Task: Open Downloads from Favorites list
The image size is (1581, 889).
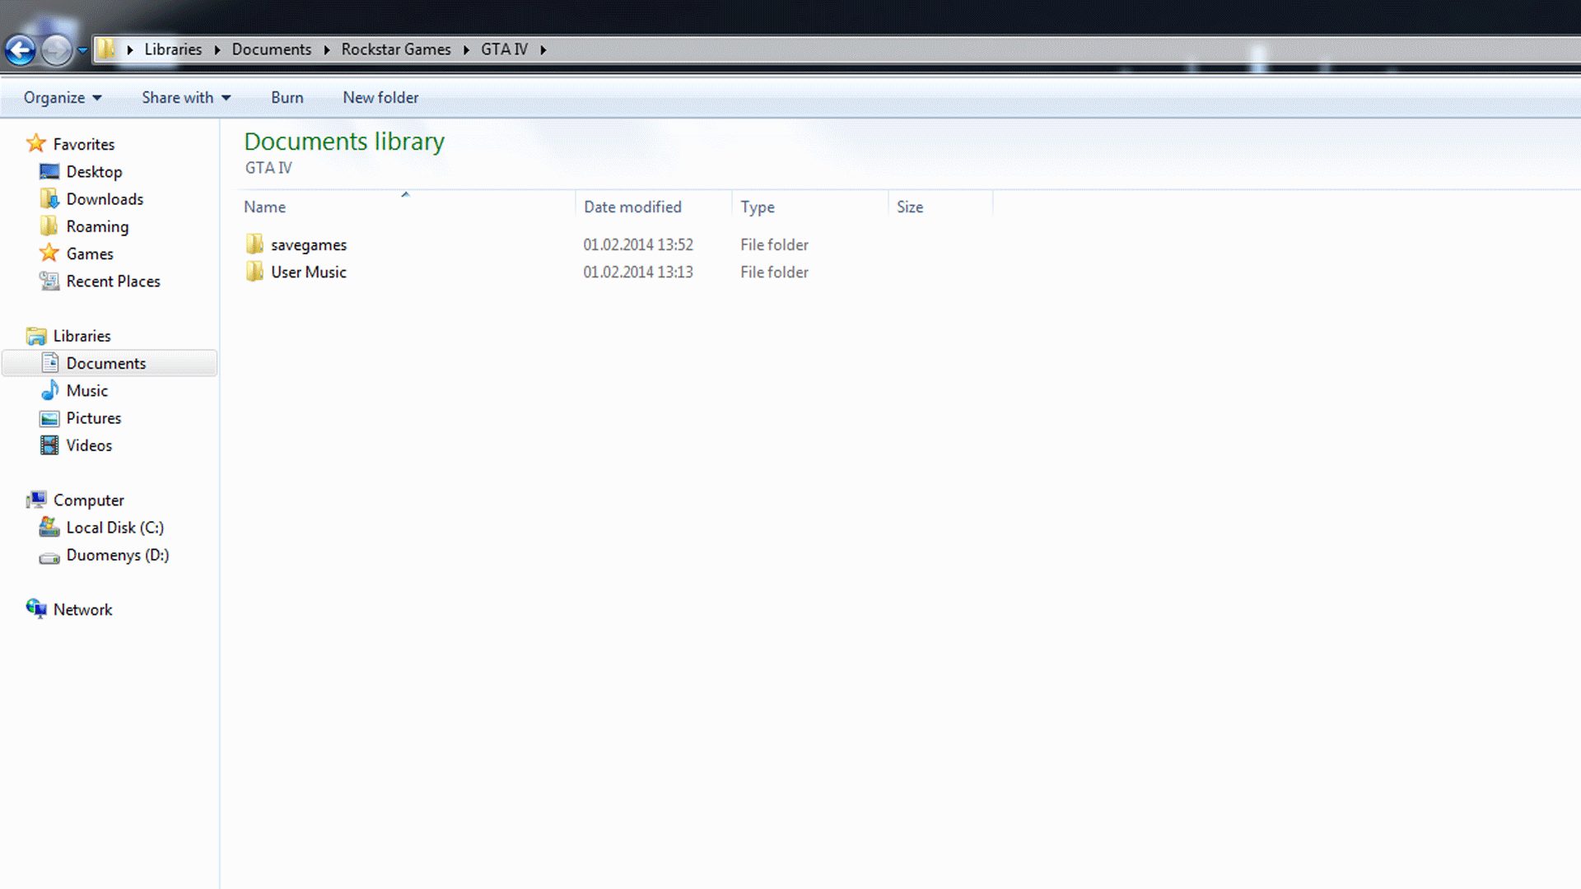Action: (x=105, y=198)
